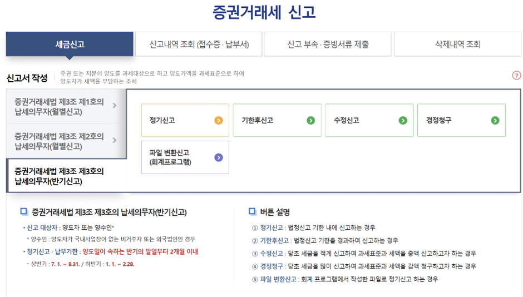Viewport: 523px width, 297px height.
Task: Click ② 기한후신고 description line
Action: [x=325, y=241]
